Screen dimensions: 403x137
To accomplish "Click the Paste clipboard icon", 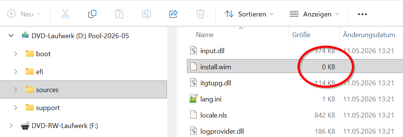I will tap(119, 14).
